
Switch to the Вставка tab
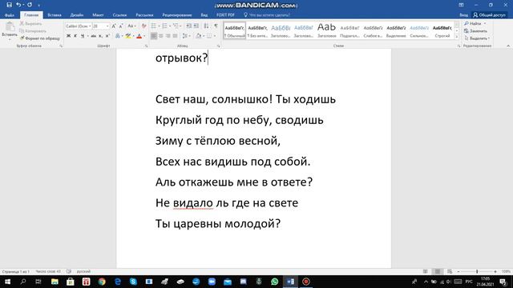(x=55, y=15)
